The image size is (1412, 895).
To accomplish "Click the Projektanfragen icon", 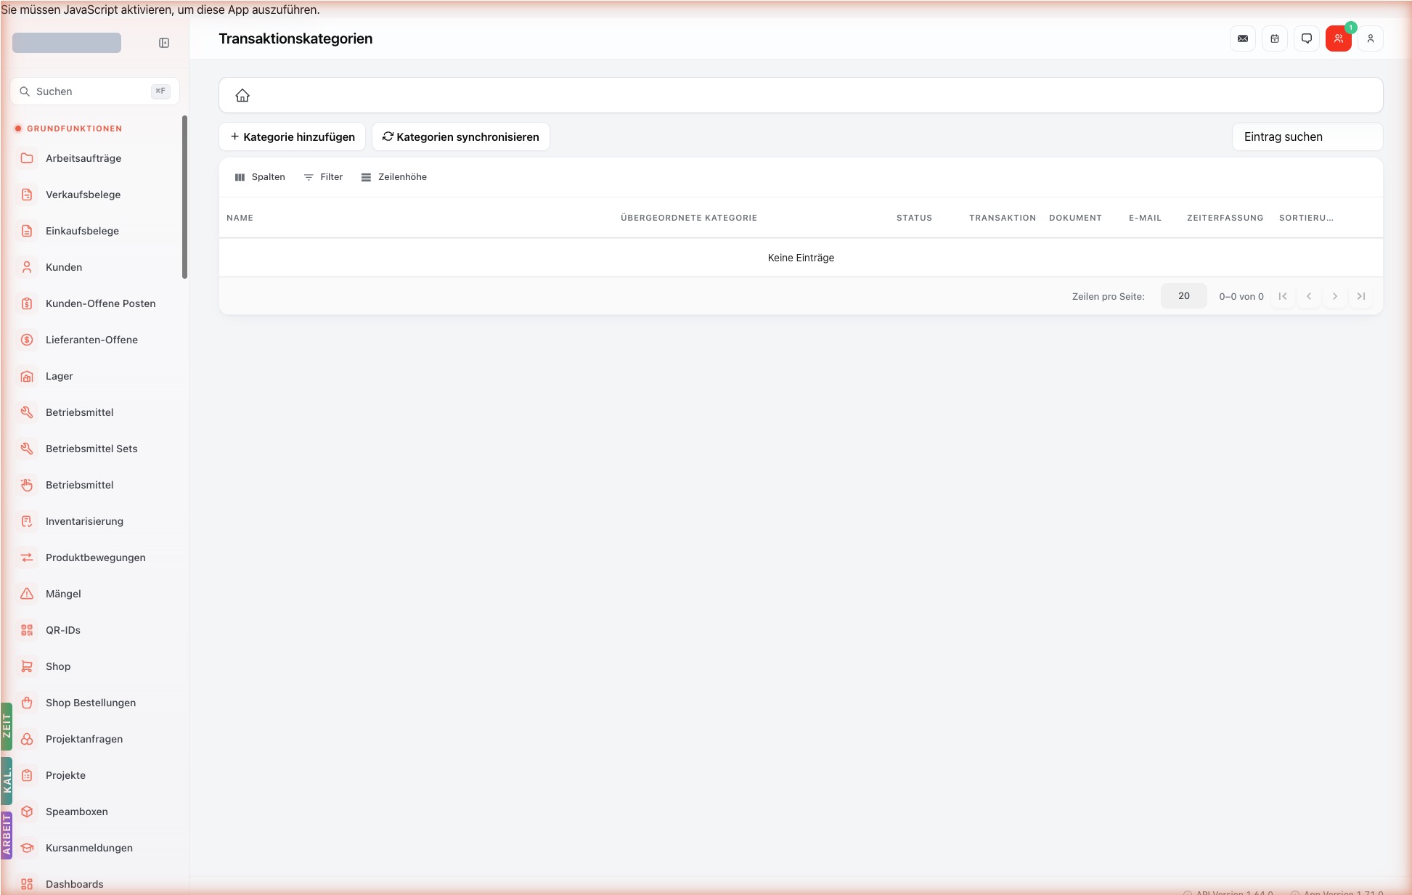I will (x=27, y=739).
